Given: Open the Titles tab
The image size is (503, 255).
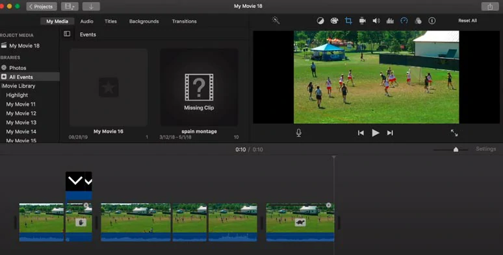Looking at the screenshot, I should 110,21.
